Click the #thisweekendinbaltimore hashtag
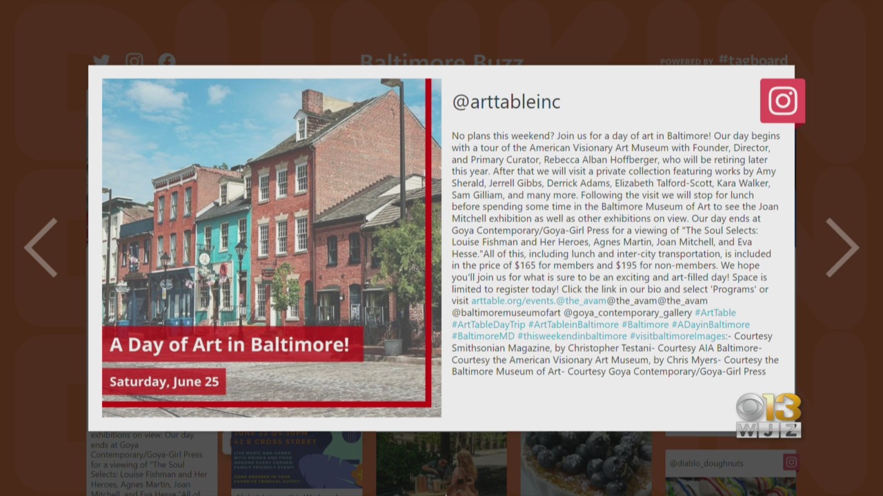The height and width of the screenshot is (496, 883). (x=572, y=336)
